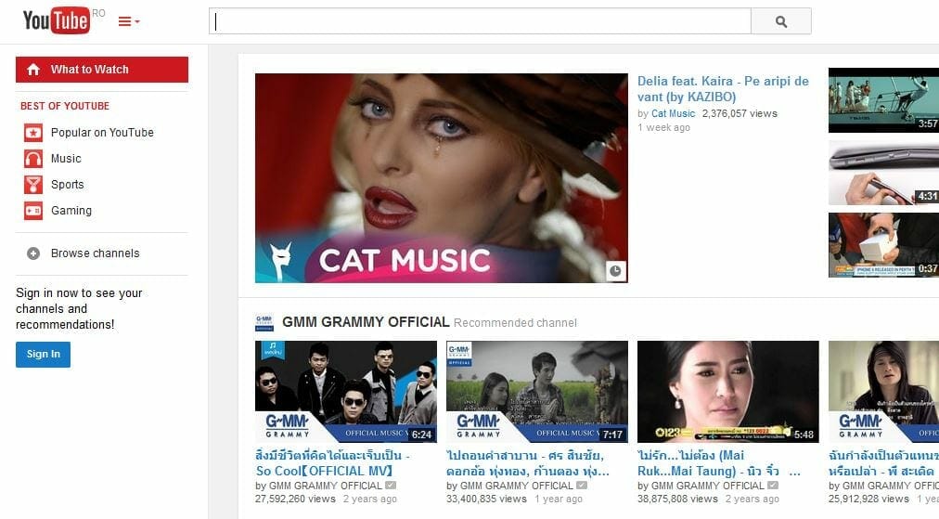This screenshot has width=939, height=519.
Task: Open the 5:48 duration video thumbnail
Action: coord(727,391)
